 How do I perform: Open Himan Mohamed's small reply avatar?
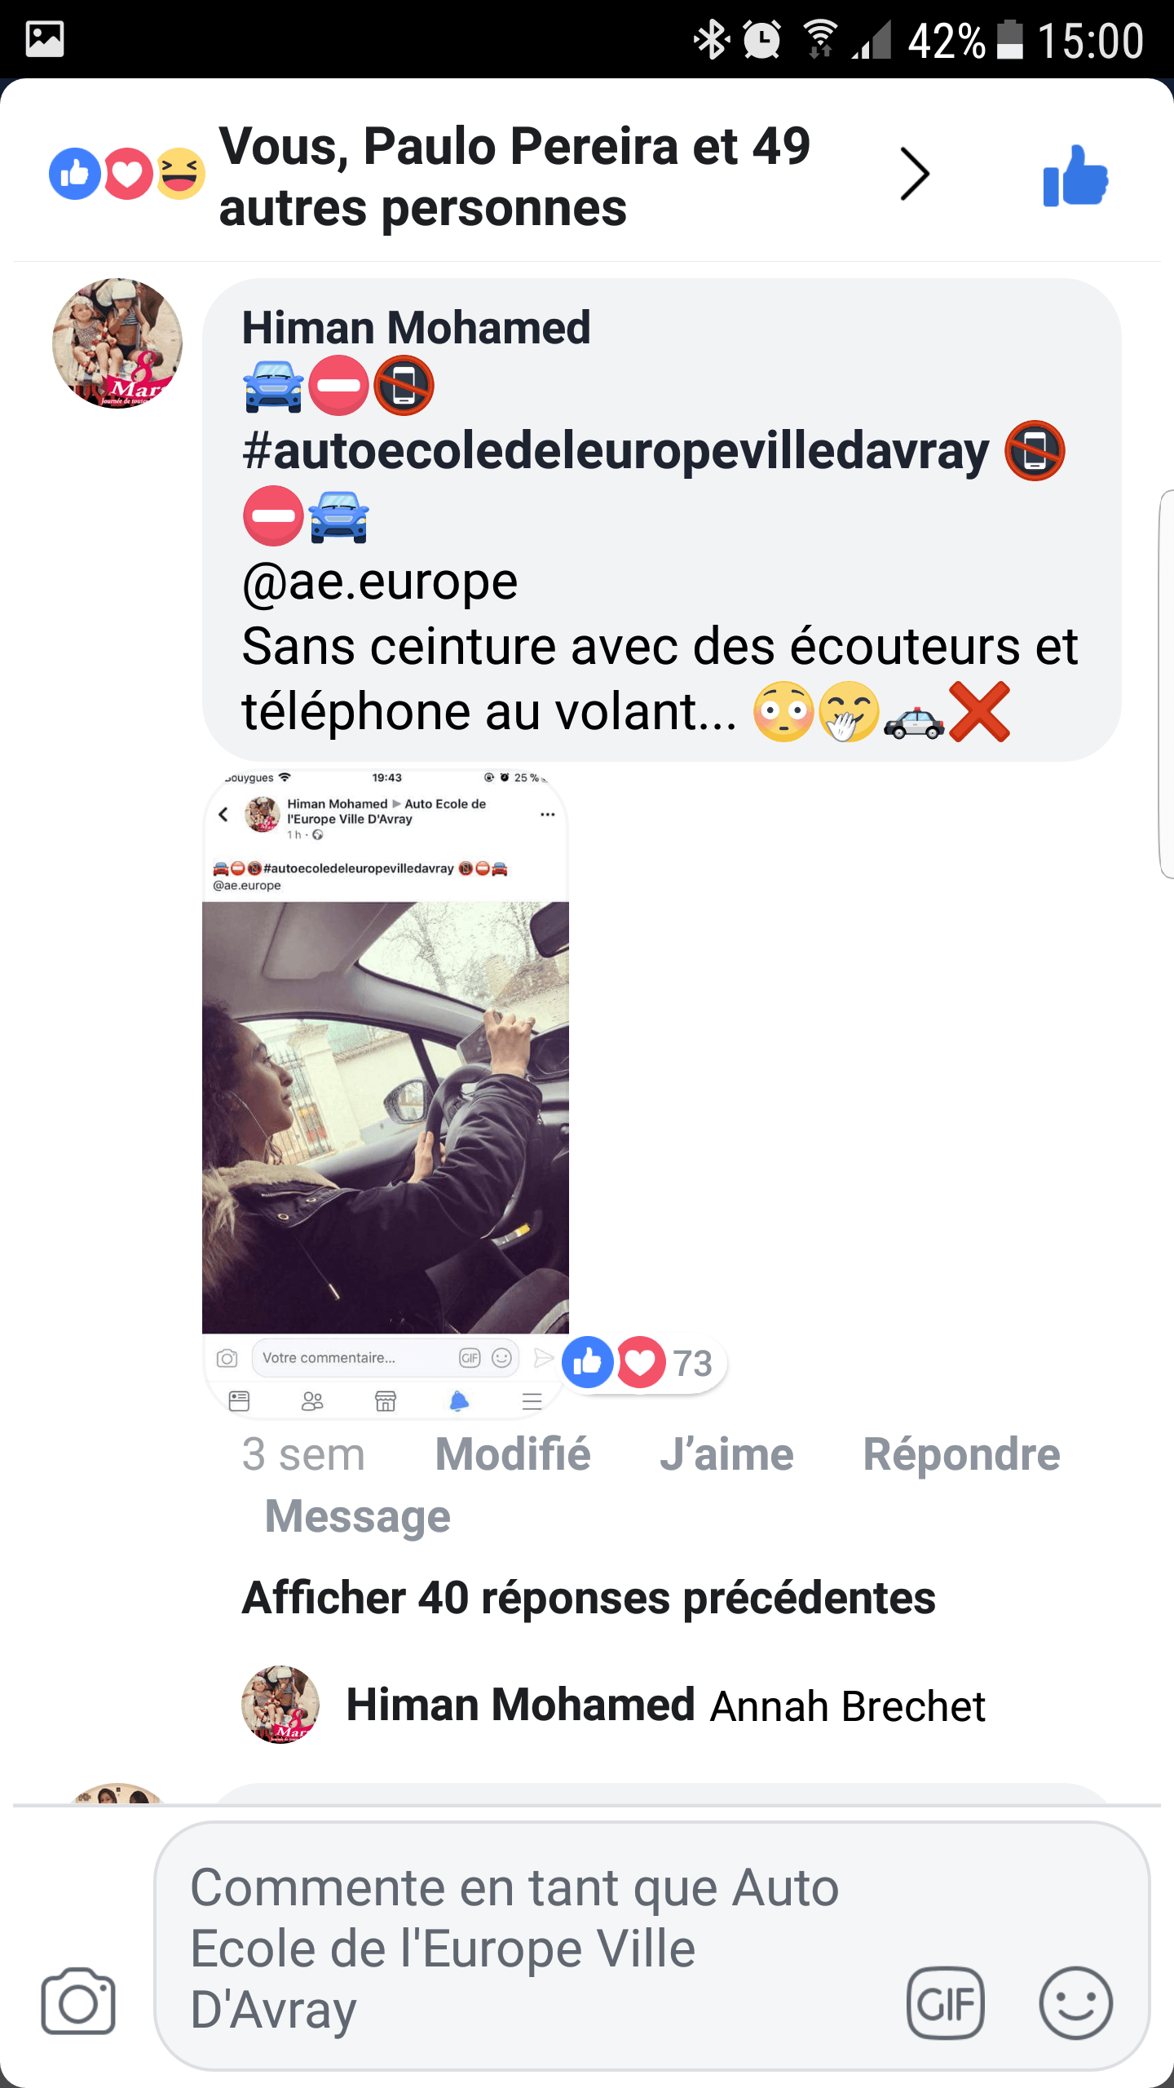pos(280,1704)
